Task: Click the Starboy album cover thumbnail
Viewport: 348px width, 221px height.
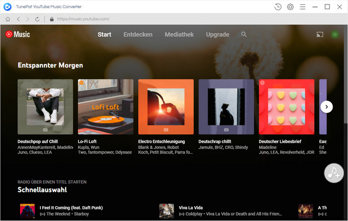Action: coord(27,211)
